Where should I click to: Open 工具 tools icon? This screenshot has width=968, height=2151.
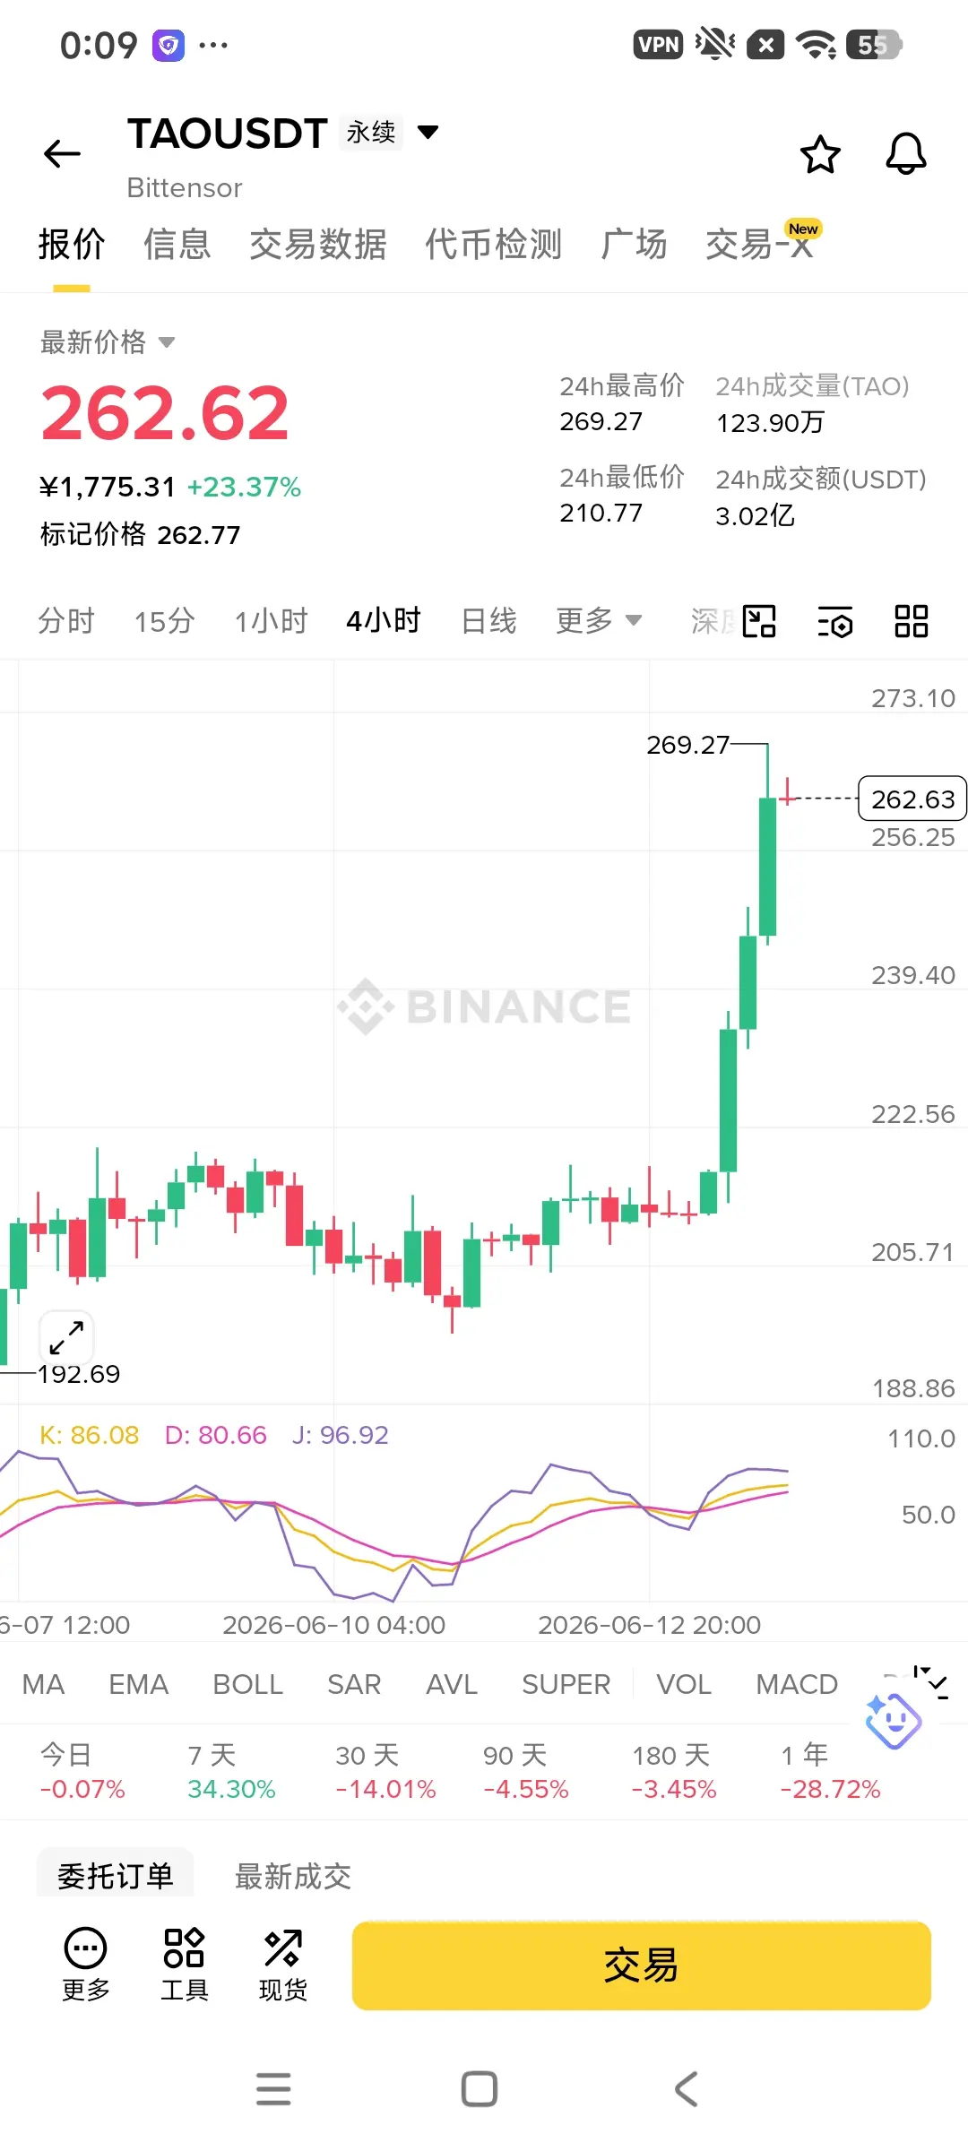pos(184,1965)
